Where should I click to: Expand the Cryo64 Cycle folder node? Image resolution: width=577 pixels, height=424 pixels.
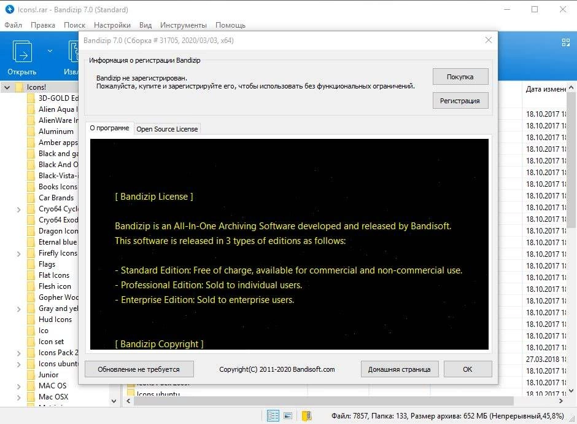(19, 210)
